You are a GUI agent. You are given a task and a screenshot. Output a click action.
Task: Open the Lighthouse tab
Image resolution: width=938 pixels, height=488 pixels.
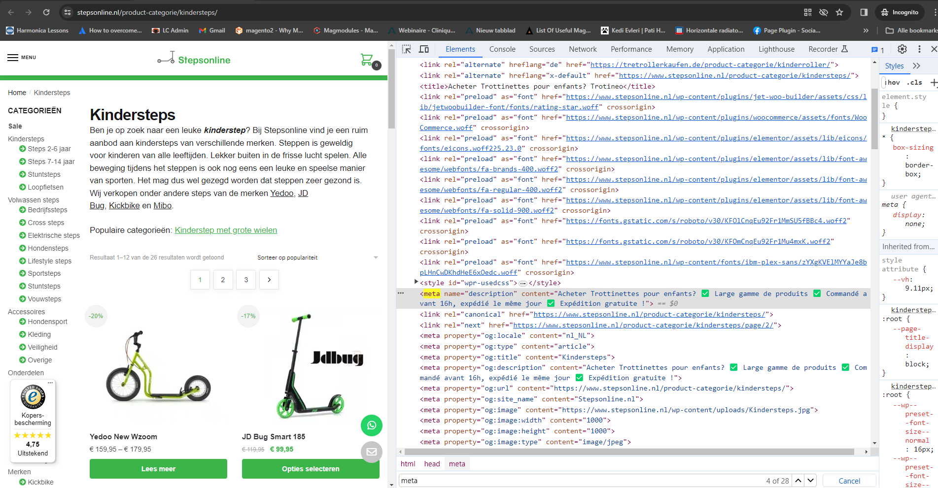[x=776, y=49]
